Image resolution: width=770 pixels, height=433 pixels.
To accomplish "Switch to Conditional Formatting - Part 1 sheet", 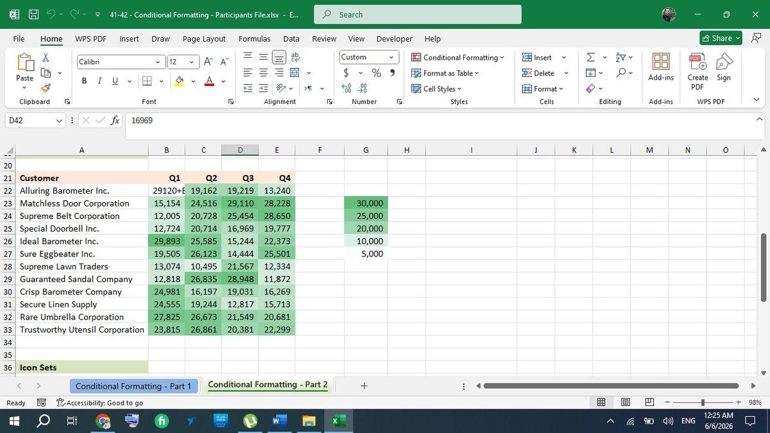I will pyautogui.click(x=133, y=386).
